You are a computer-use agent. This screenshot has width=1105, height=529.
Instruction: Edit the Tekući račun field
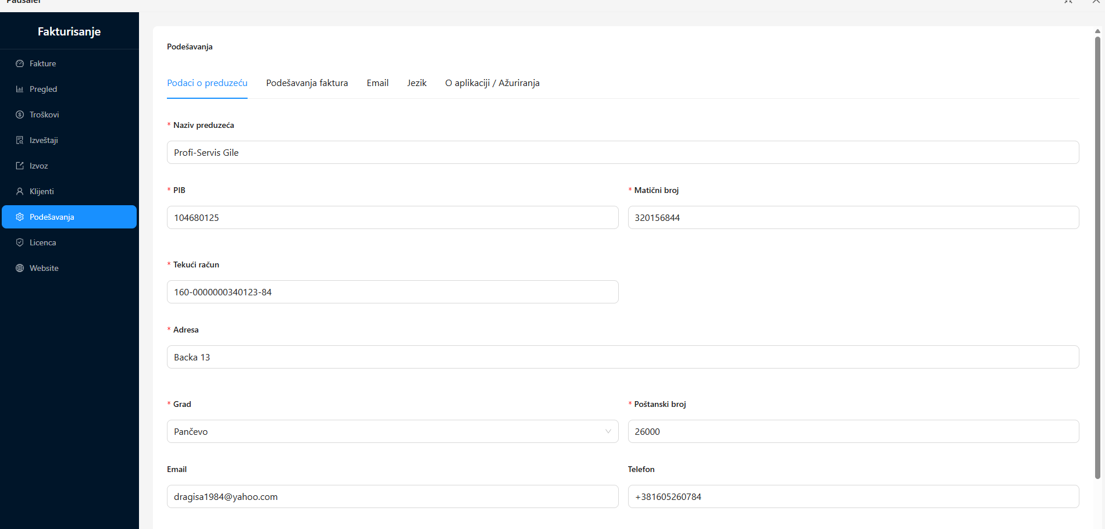(x=392, y=292)
